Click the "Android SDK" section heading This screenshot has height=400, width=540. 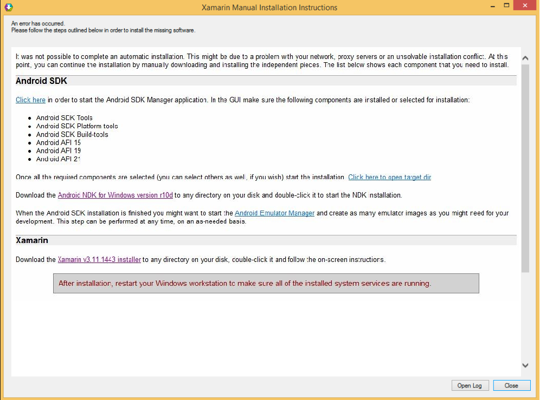pyautogui.click(x=41, y=81)
